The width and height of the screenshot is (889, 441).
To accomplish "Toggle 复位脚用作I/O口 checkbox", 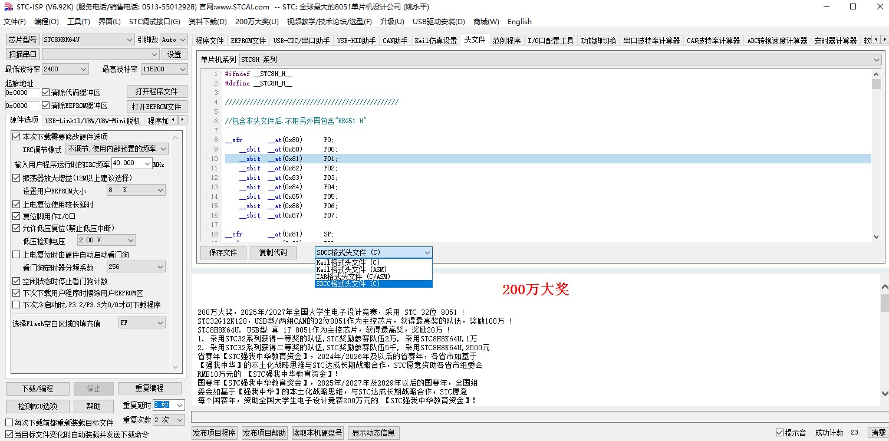I will pos(17,216).
